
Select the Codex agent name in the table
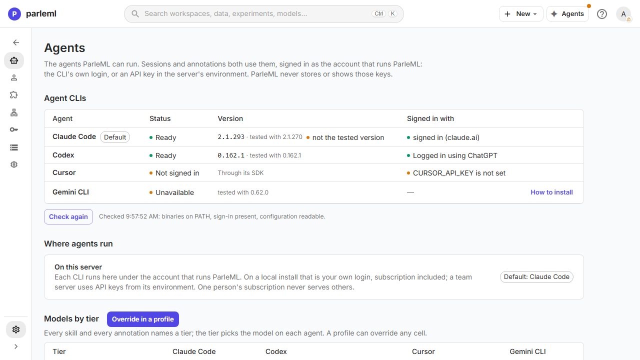click(x=63, y=155)
